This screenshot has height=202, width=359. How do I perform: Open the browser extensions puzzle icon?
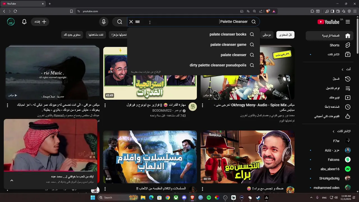point(312,11)
